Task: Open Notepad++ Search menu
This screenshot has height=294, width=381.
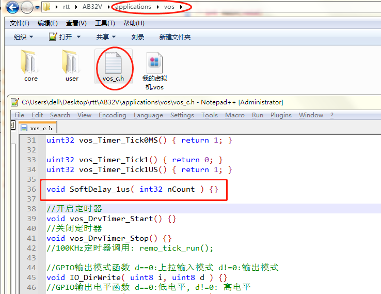Action: click(x=60, y=115)
